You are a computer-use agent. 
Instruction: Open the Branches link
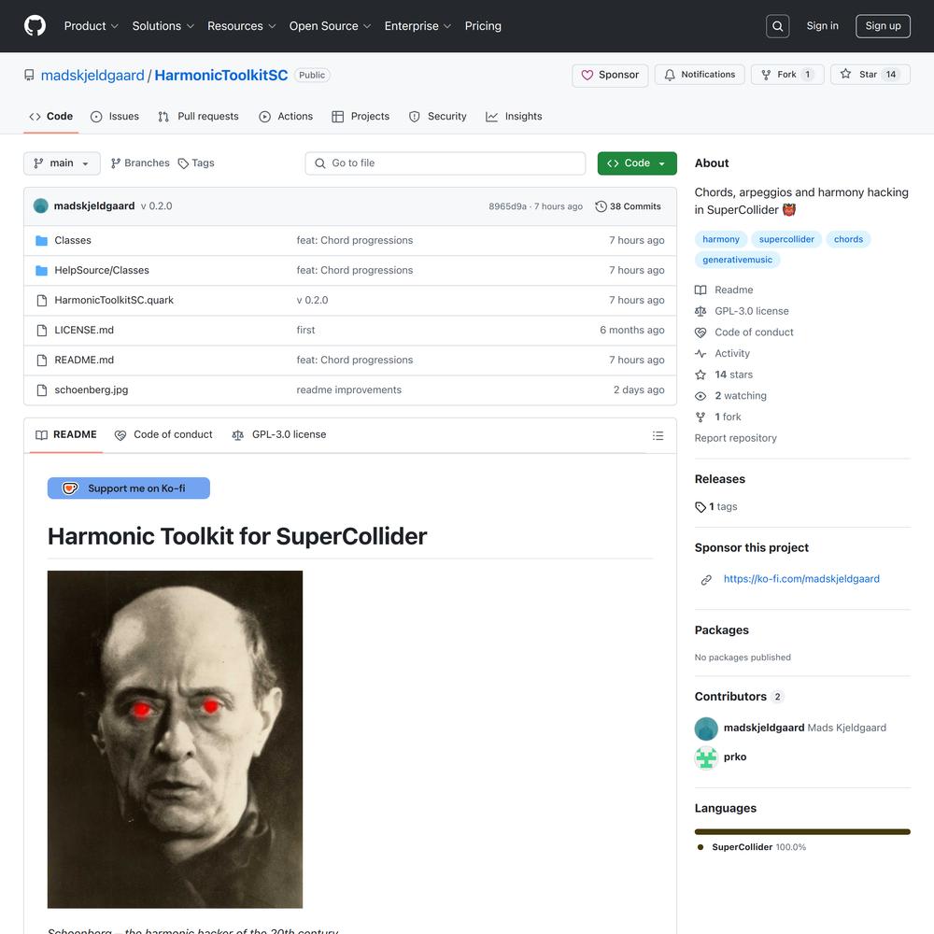140,163
